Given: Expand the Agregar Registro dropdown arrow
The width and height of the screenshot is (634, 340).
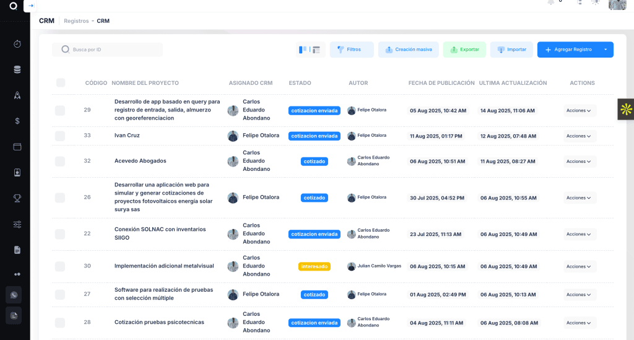Looking at the screenshot, I should (605, 50).
